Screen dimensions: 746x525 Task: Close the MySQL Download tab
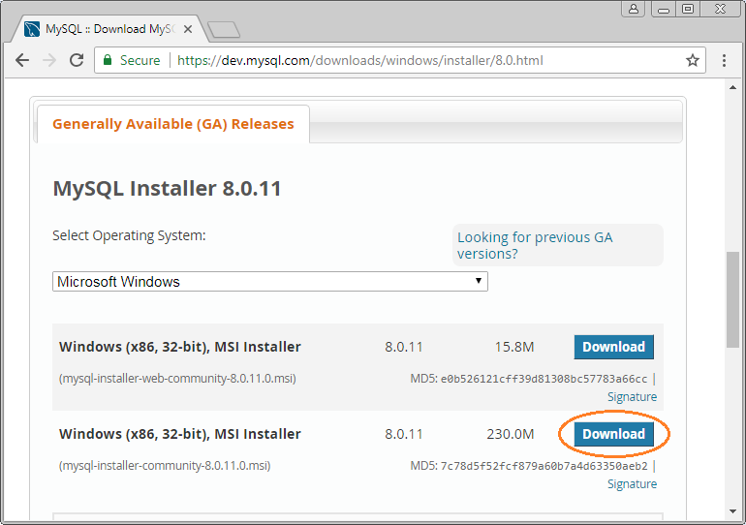(x=188, y=29)
